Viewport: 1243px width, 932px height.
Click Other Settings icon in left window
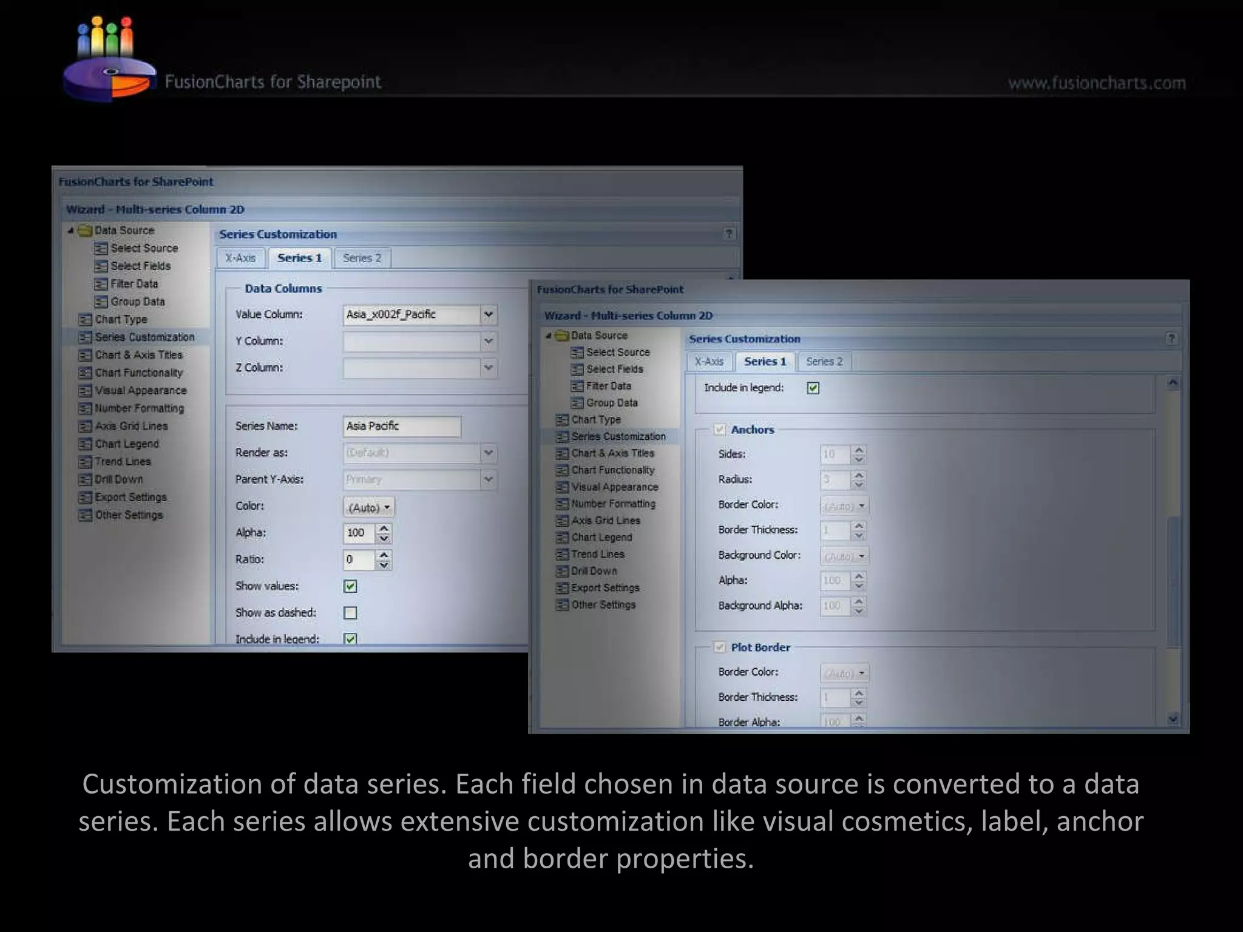[85, 515]
